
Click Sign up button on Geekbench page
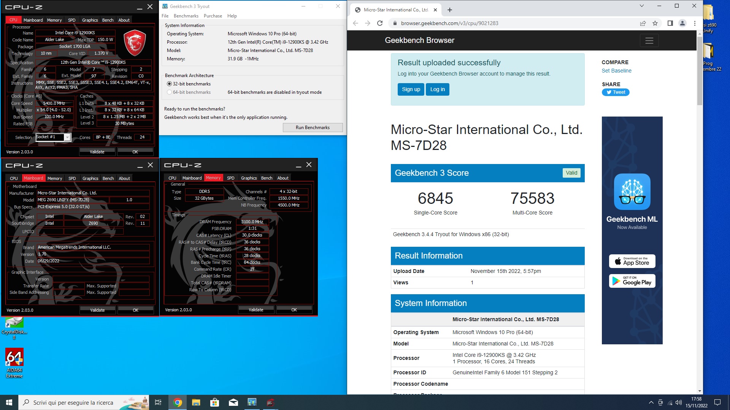[x=411, y=90]
